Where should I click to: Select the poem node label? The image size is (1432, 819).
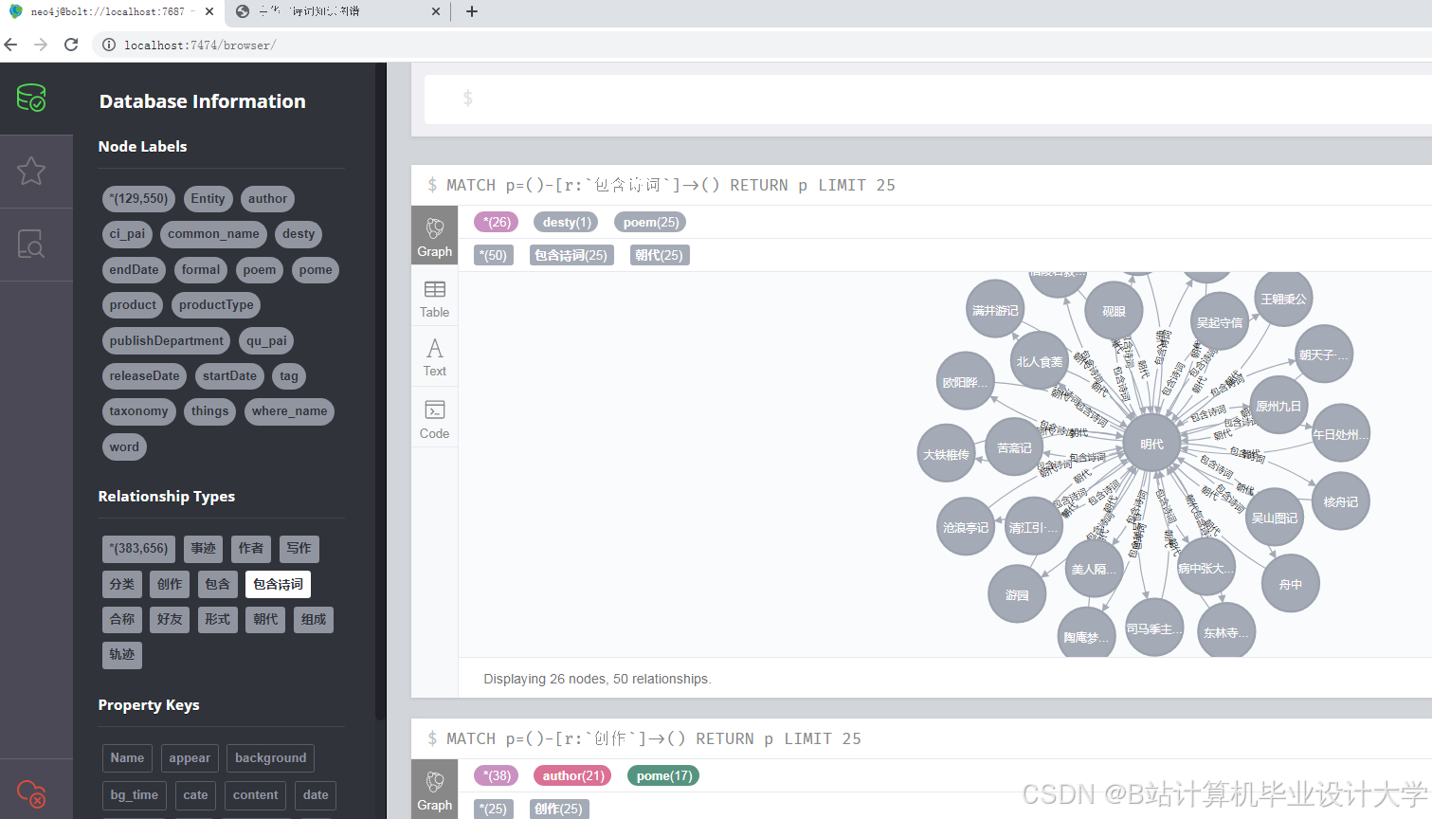tap(260, 270)
